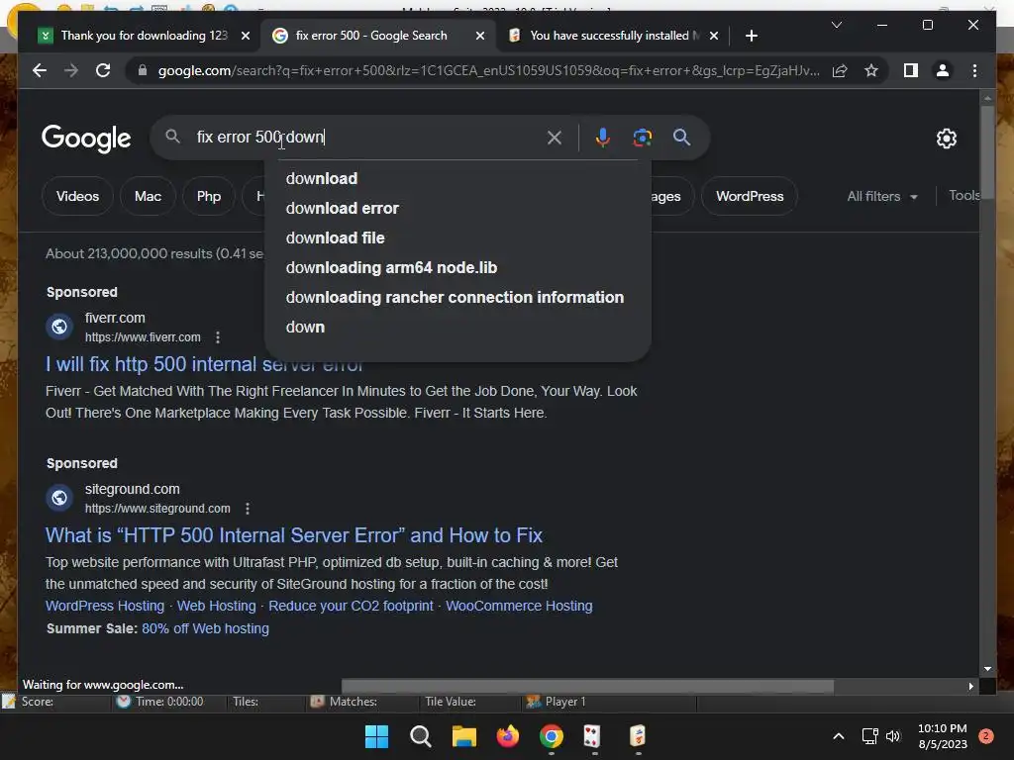Open 'What is HTTP 500 Internal Server Error' link
This screenshot has width=1014, height=760.
point(293,535)
